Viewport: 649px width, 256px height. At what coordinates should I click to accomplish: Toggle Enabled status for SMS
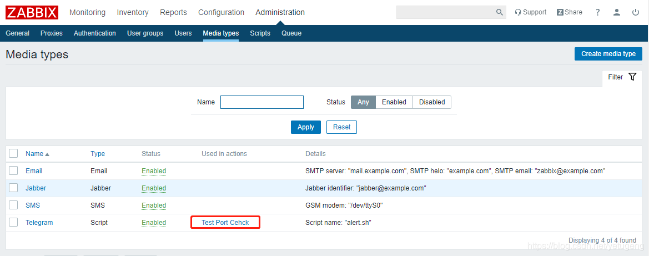(x=154, y=205)
